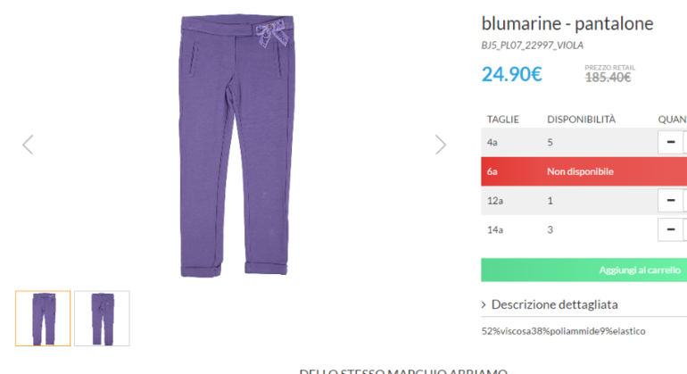
Task: Select the unavailable 6a size row
Action: (x=584, y=171)
